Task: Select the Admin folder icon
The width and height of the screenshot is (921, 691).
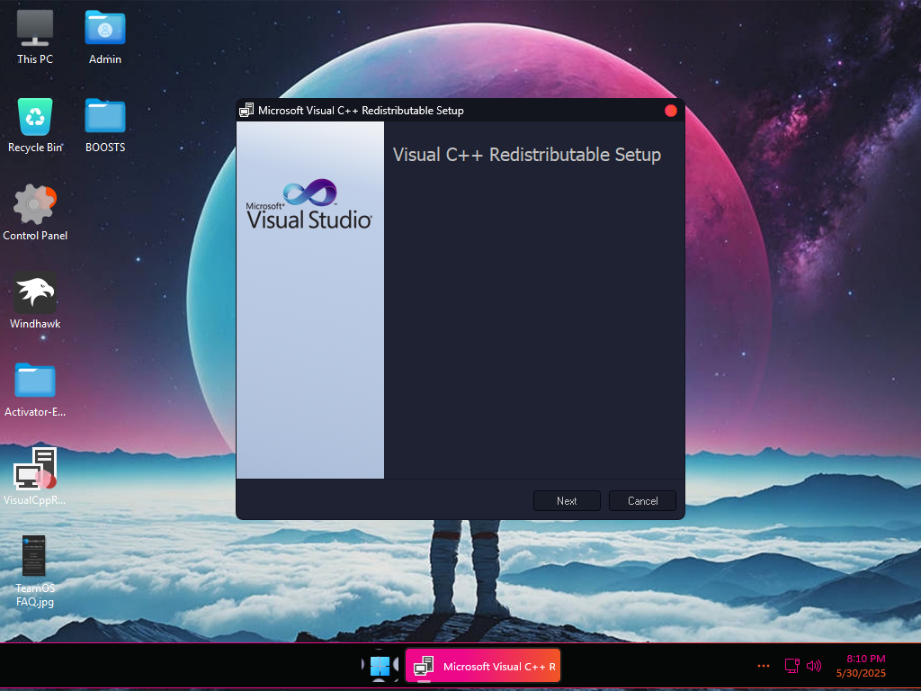Action: (x=105, y=28)
